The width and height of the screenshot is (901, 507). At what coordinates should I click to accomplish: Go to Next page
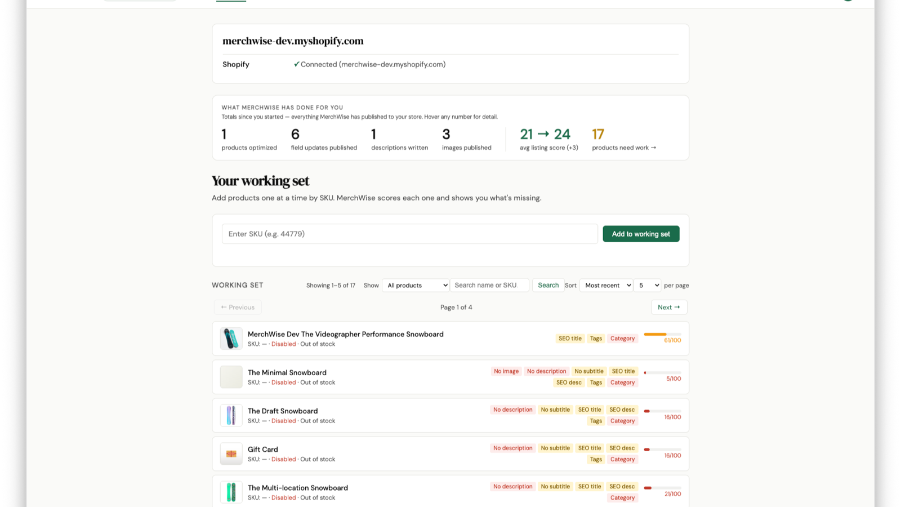pyautogui.click(x=669, y=307)
